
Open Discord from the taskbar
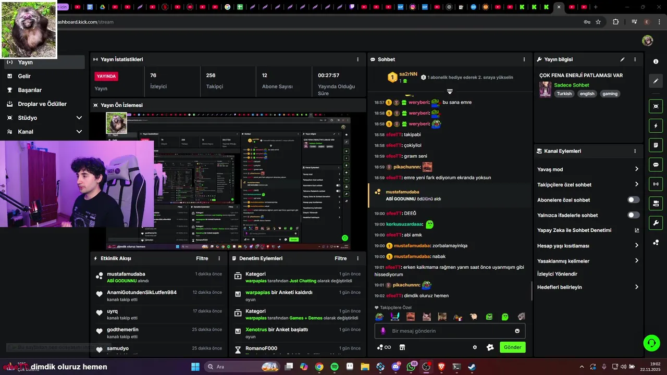pyautogui.click(x=396, y=367)
